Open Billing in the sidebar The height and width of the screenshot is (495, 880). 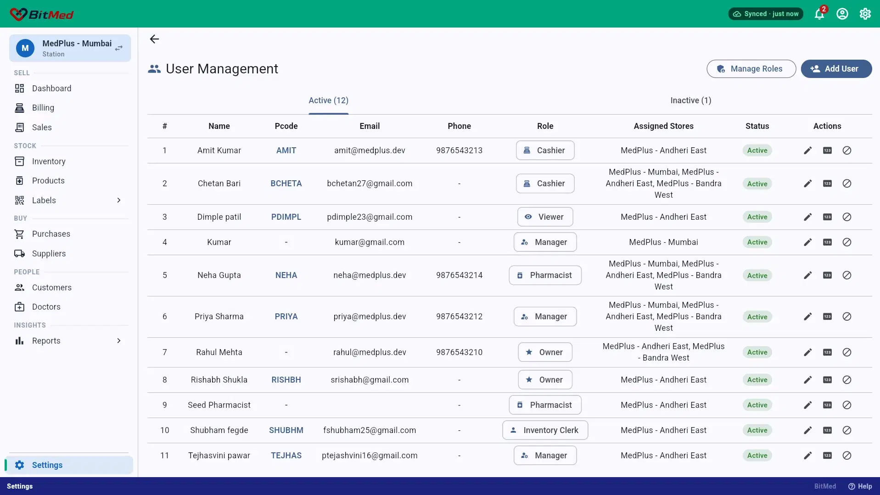click(x=70, y=108)
